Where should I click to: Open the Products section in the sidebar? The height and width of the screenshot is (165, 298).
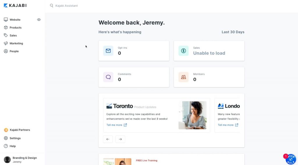(x=15, y=28)
